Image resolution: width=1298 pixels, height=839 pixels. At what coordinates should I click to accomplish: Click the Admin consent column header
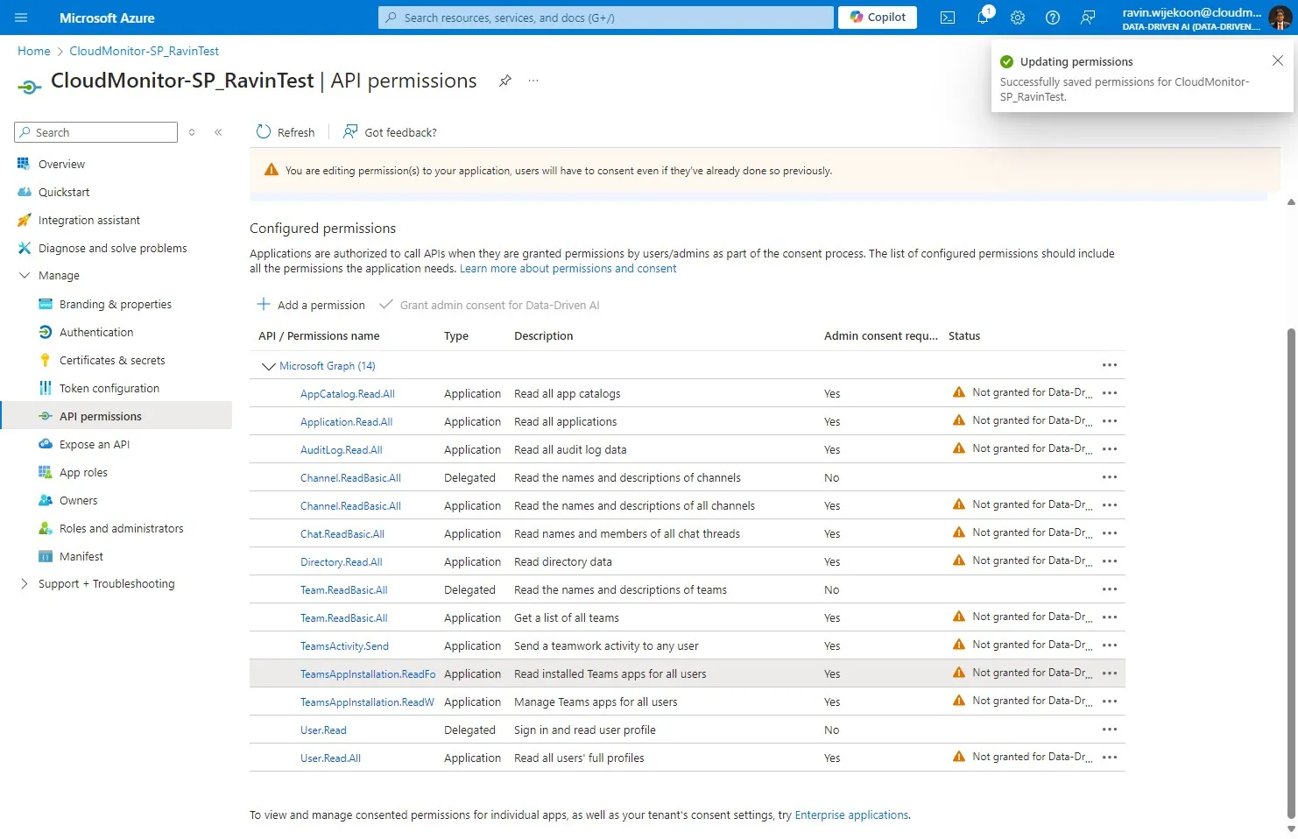click(x=880, y=335)
